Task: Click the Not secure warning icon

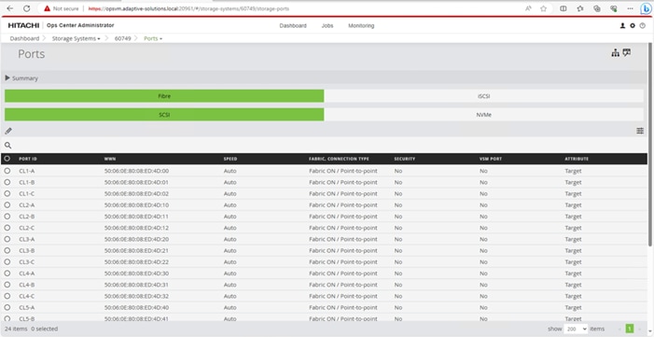Action: (x=47, y=8)
